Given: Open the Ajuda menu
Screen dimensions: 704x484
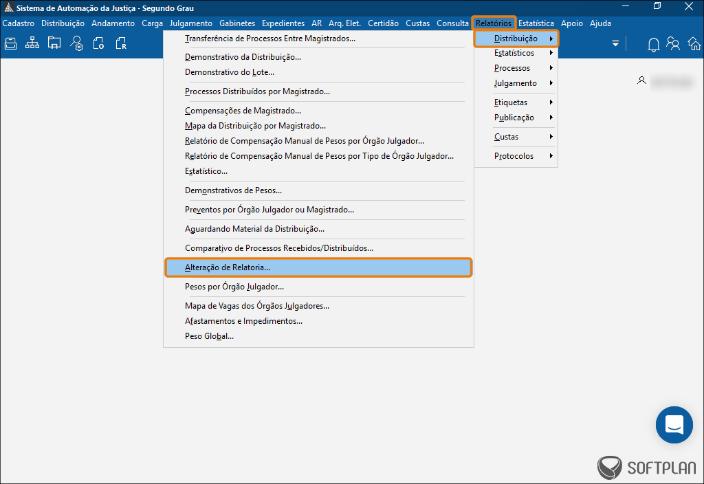Looking at the screenshot, I should point(600,23).
